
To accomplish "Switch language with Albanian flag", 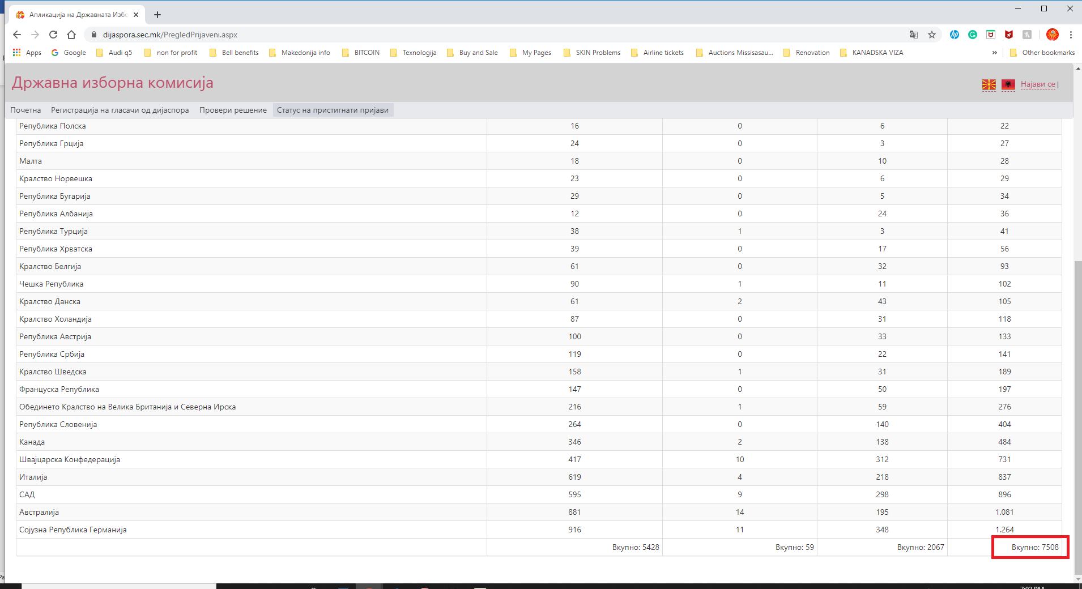I will point(1008,84).
